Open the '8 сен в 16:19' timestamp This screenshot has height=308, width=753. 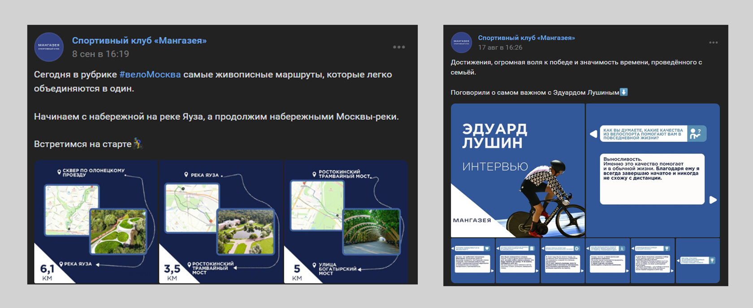click(x=100, y=54)
